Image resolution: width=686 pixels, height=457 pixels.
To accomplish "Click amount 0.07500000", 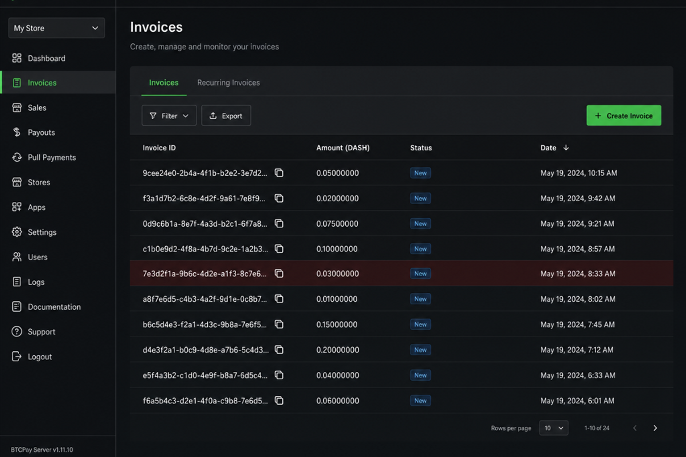I will [x=337, y=224].
